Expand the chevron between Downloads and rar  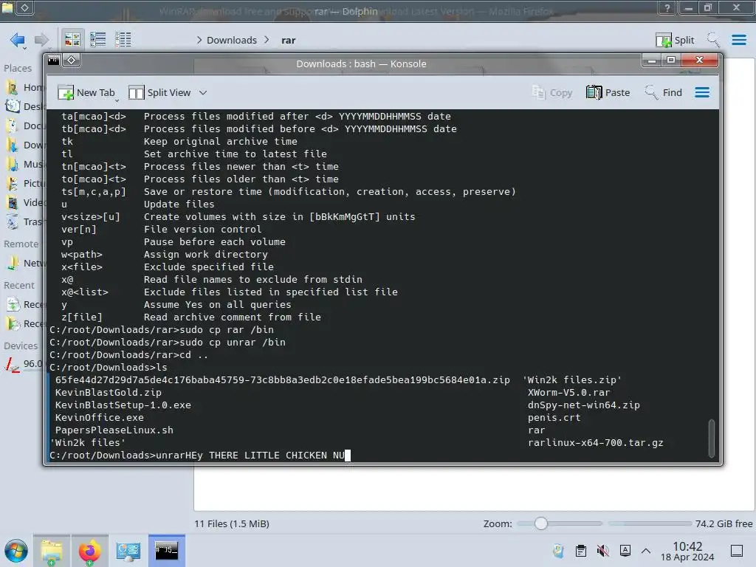coord(267,40)
